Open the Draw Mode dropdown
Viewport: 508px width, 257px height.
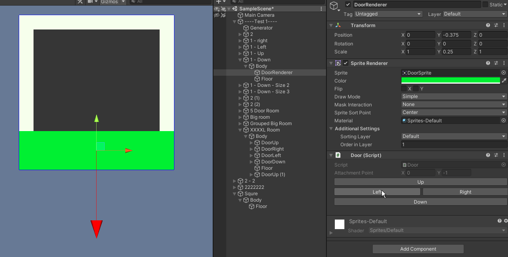454,96
